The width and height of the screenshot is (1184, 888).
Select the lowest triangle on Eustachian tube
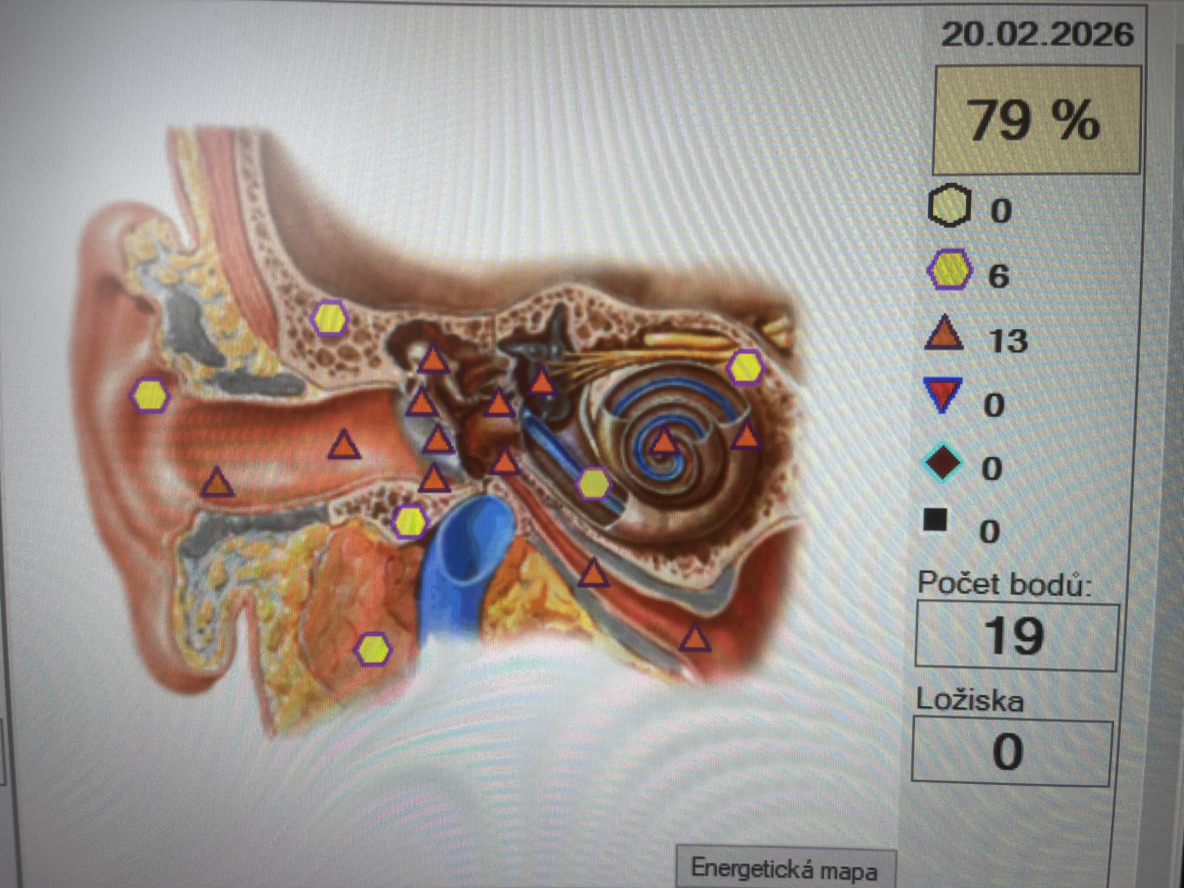coord(694,638)
